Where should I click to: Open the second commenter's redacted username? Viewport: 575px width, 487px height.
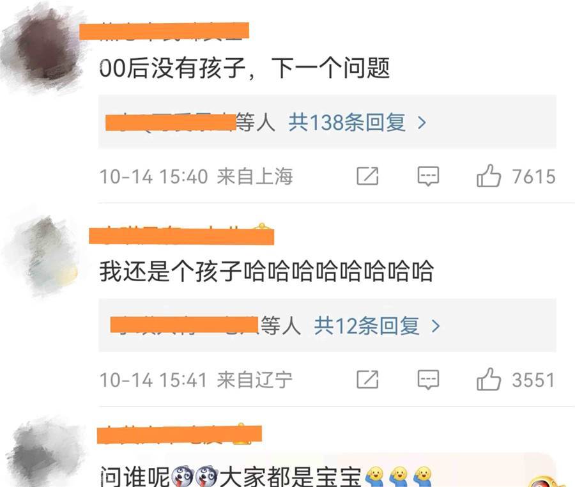(181, 235)
